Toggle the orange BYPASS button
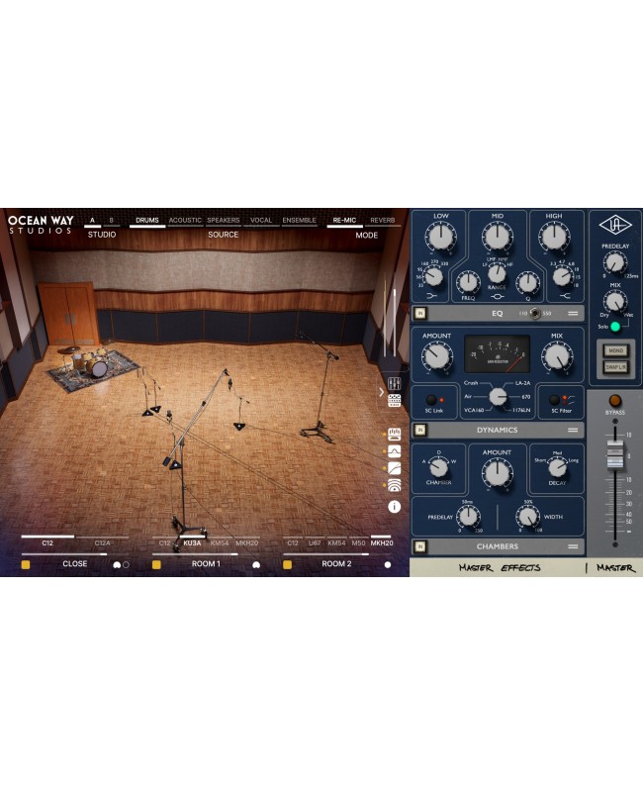This screenshot has height=786, width=643. pos(615,400)
